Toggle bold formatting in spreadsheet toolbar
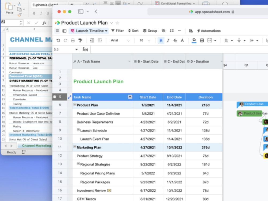The width and height of the screenshot is (268, 201). (x=161, y=40)
